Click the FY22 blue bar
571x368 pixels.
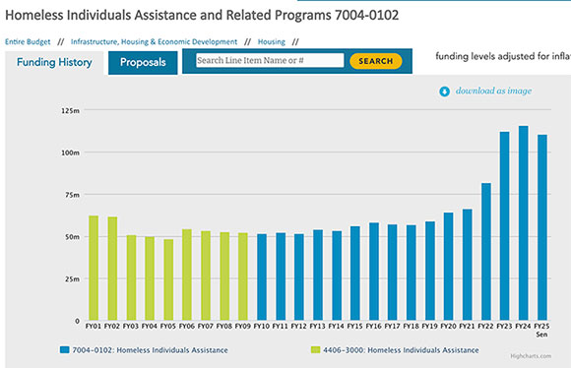click(x=486, y=252)
